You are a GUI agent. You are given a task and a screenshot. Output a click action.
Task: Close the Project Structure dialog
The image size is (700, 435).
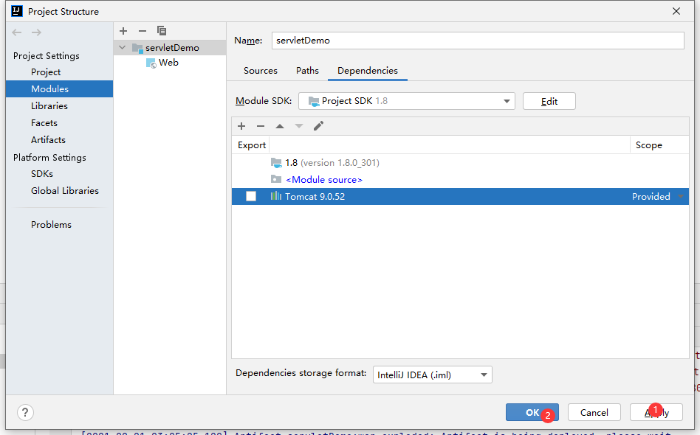[x=676, y=11]
